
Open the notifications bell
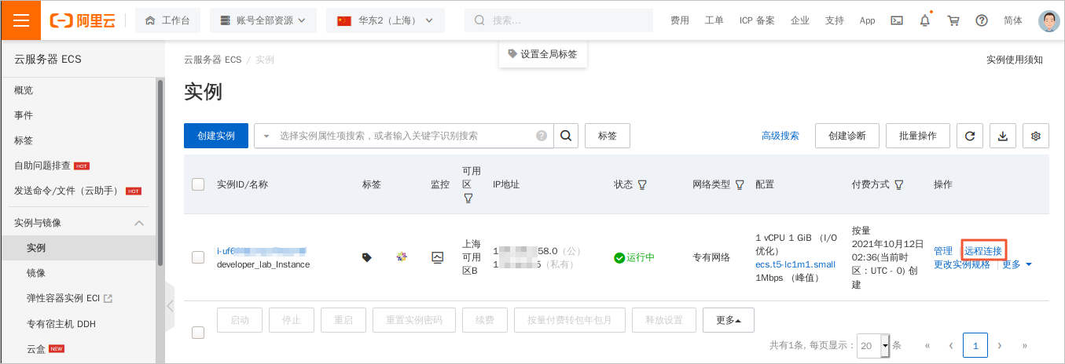point(924,21)
